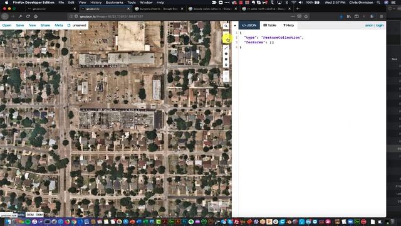
Task: Open the File menu in menu bar
Action: [x=61, y=3]
